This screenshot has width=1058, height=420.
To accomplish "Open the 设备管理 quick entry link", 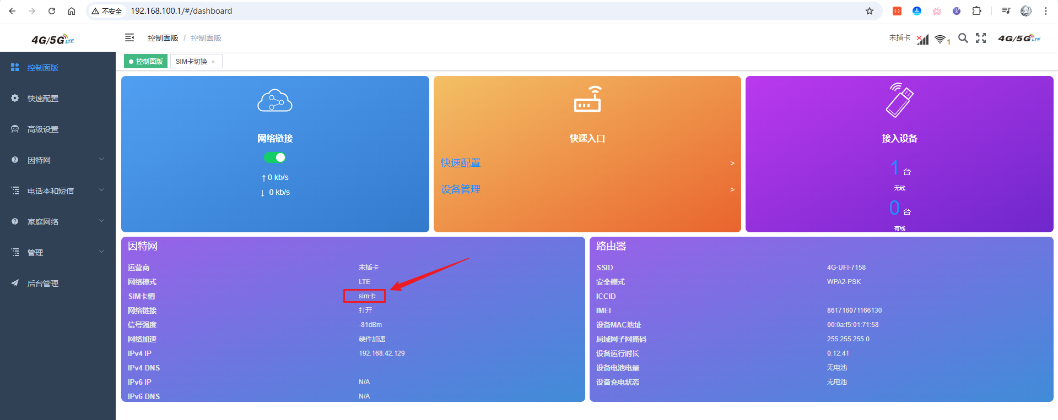I will point(461,189).
